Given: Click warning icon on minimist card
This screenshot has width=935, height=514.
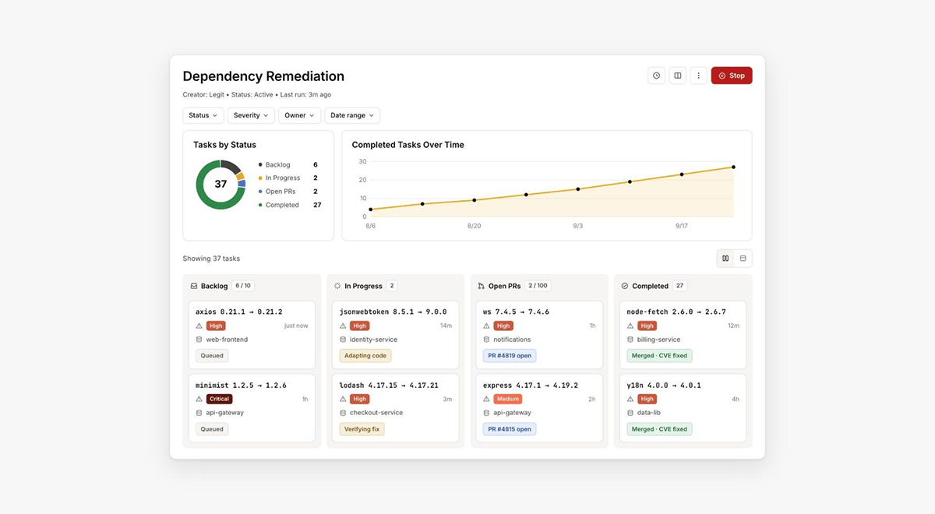Looking at the screenshot, I should 199,399.
